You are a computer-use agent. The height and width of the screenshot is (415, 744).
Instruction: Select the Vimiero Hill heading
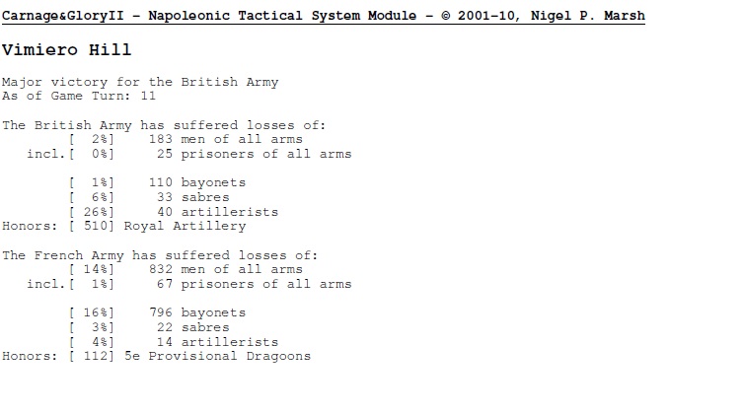[66, 49]
